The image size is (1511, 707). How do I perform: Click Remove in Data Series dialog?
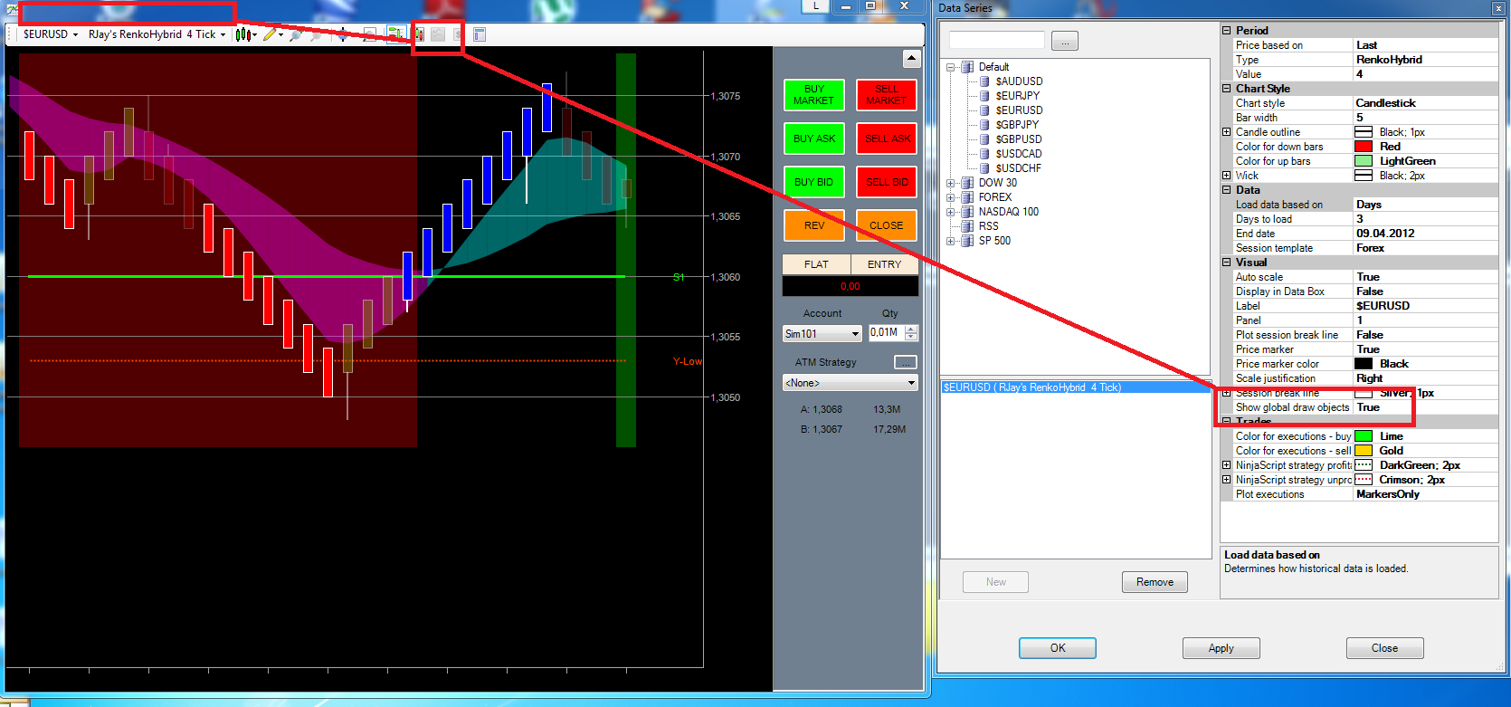coord(1155,582)
